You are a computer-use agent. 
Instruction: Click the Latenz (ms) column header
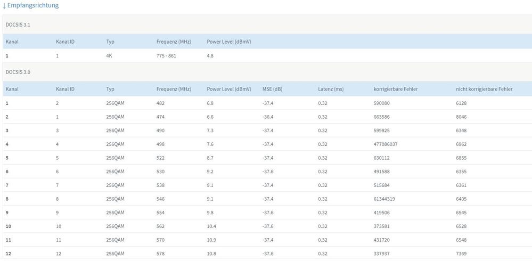click(331, 89)
